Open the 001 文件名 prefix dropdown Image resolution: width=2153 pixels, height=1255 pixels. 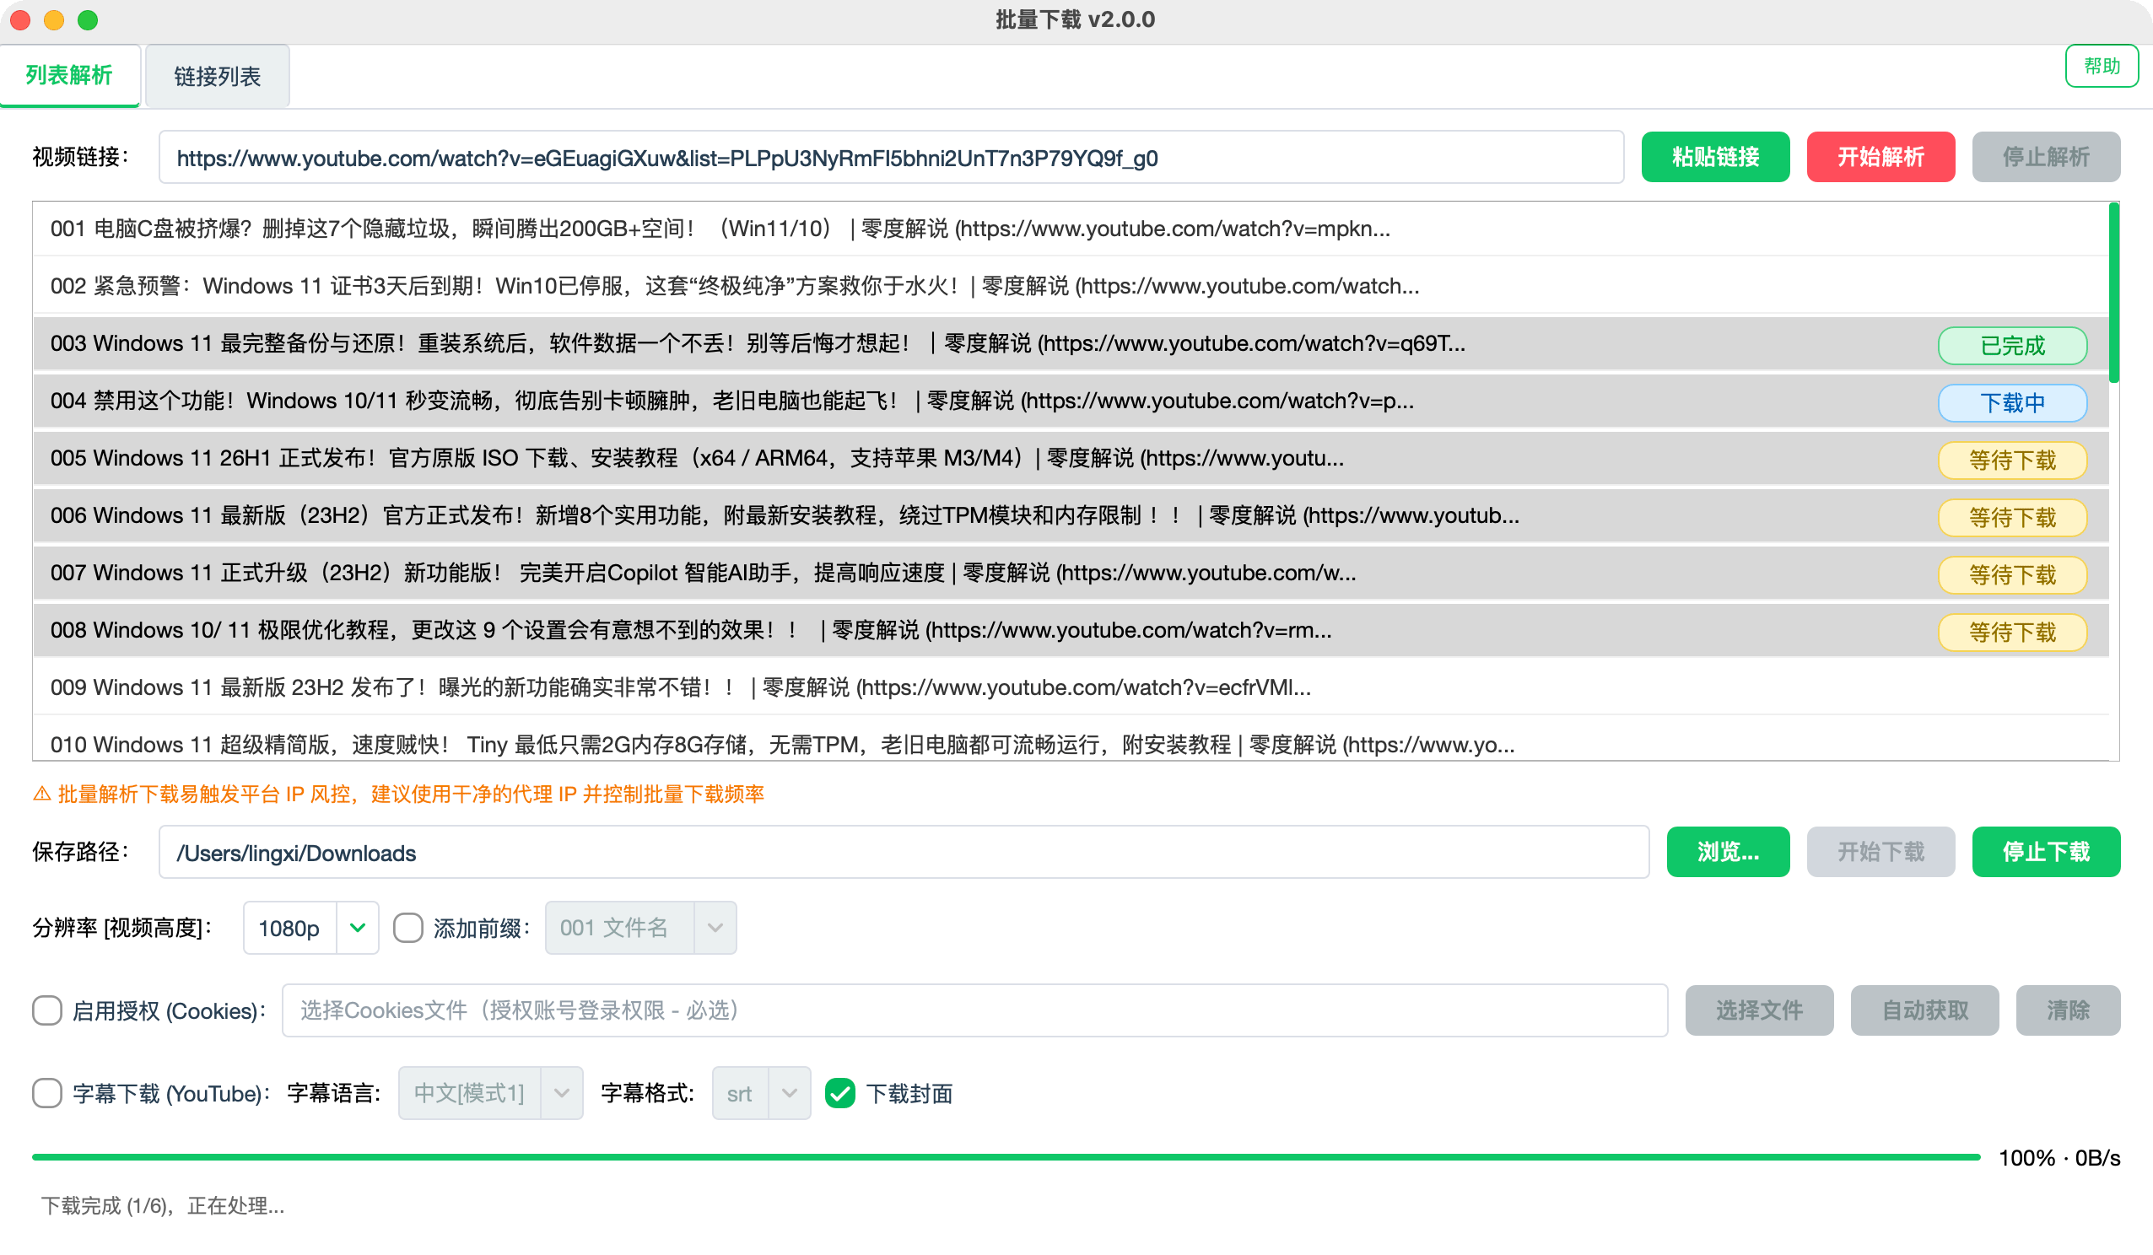(x=641, y=928)
